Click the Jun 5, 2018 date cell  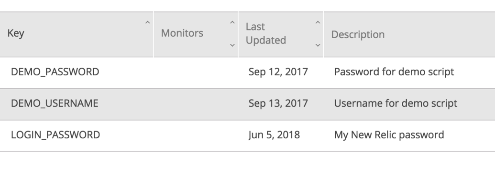274,135
